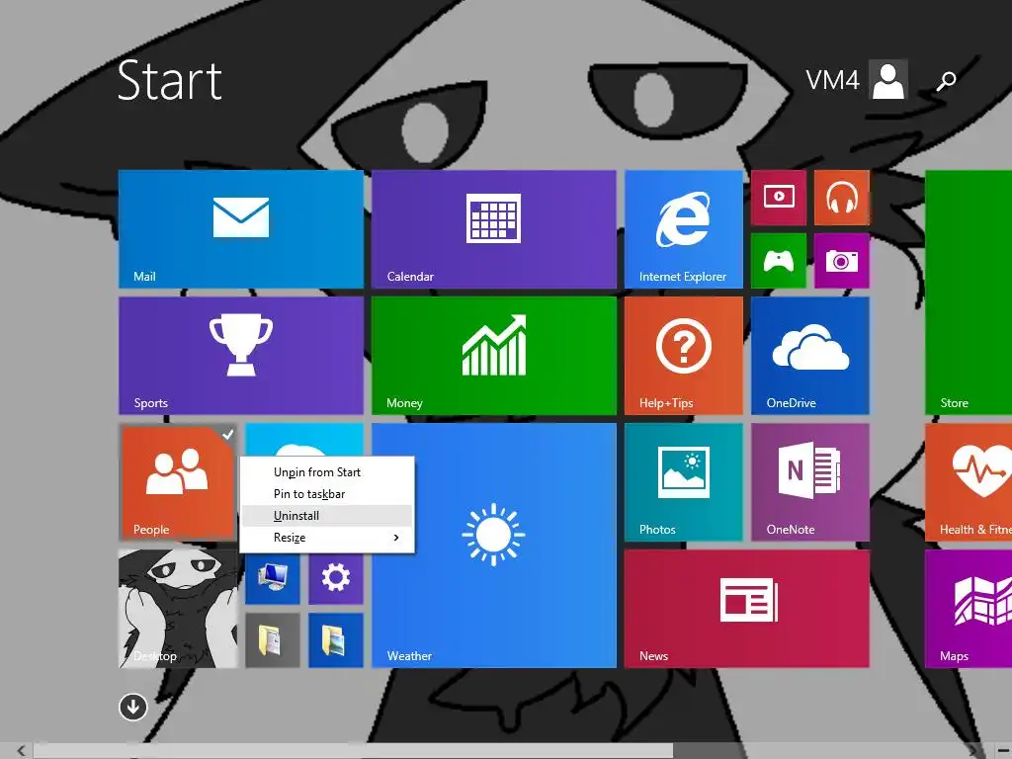Open the OneDrive cloud tile
Image resolution: width=1012 pixels, height=759 pixels.
pos(810,356)
